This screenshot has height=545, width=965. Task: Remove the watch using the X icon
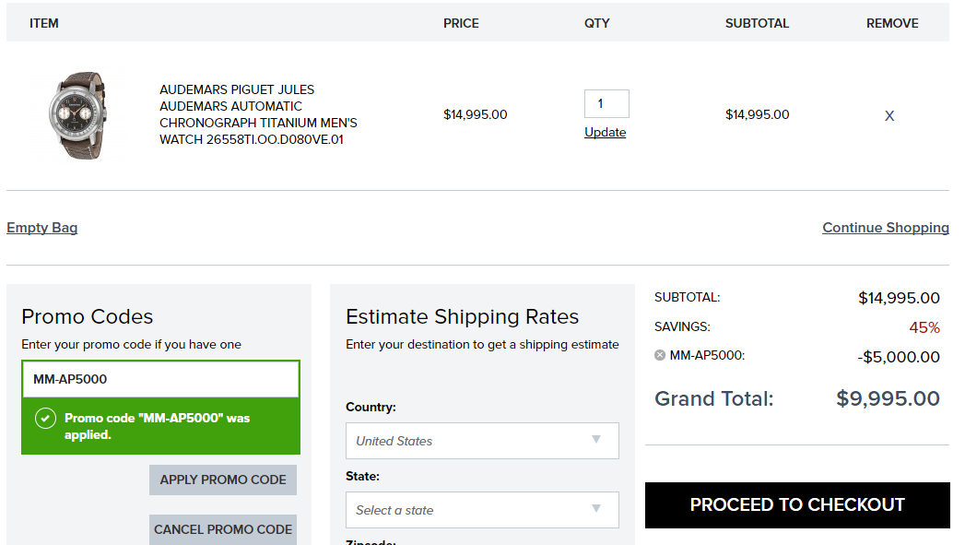[889, 116]
